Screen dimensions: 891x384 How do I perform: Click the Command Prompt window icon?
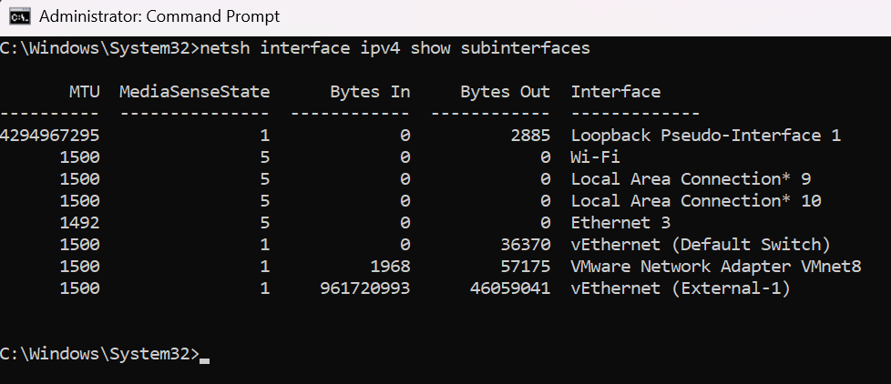coord(20,16)
